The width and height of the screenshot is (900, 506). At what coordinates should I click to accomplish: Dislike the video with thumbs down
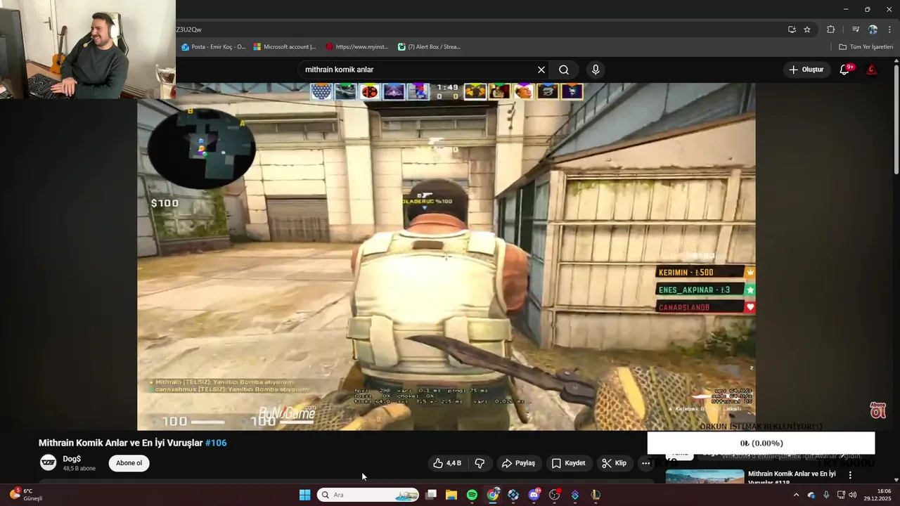(x=480, y=463)
